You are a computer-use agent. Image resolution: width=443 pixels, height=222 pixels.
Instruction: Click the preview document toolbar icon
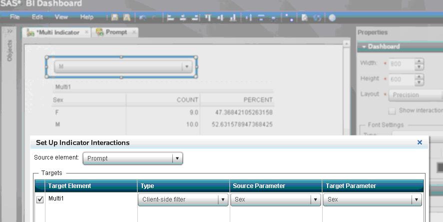(x=305, y=18)
